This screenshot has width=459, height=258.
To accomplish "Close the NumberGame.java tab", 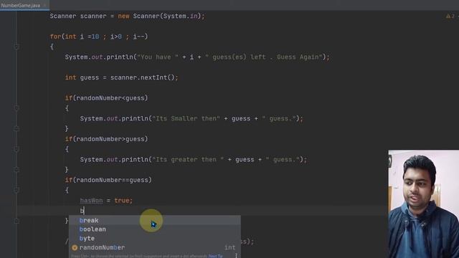I will click(45, 5).
